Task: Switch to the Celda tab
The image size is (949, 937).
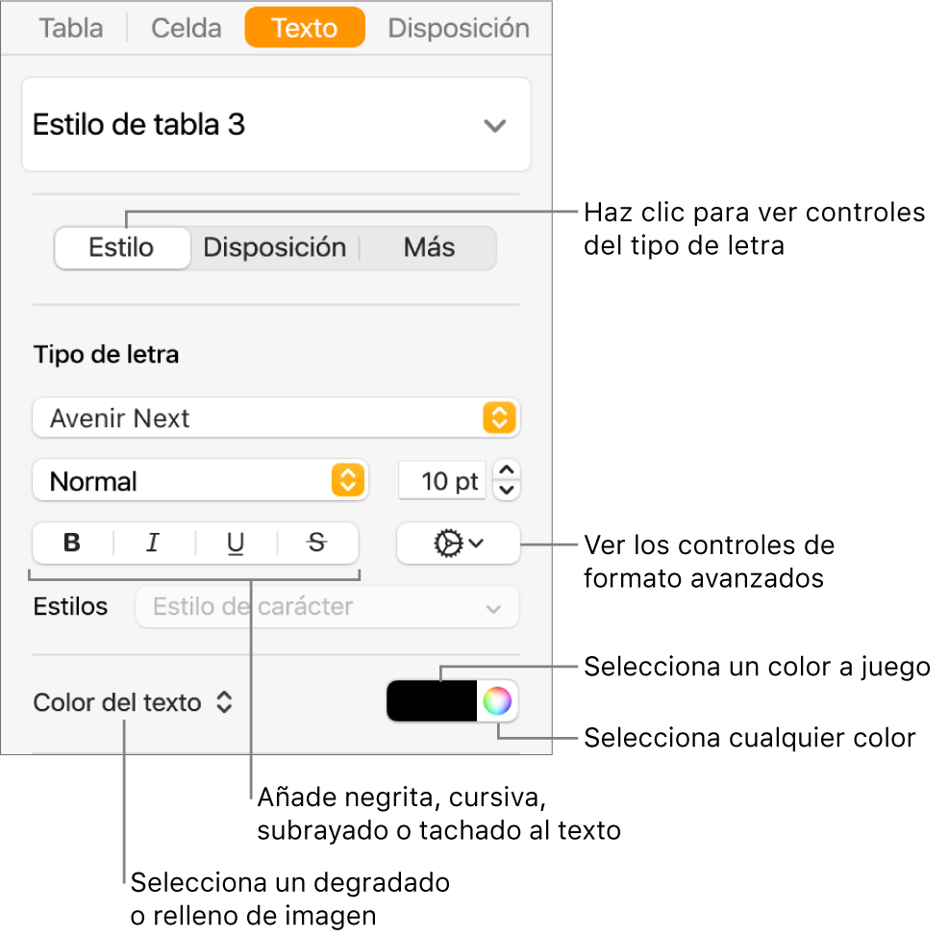Action: [185, 28]
